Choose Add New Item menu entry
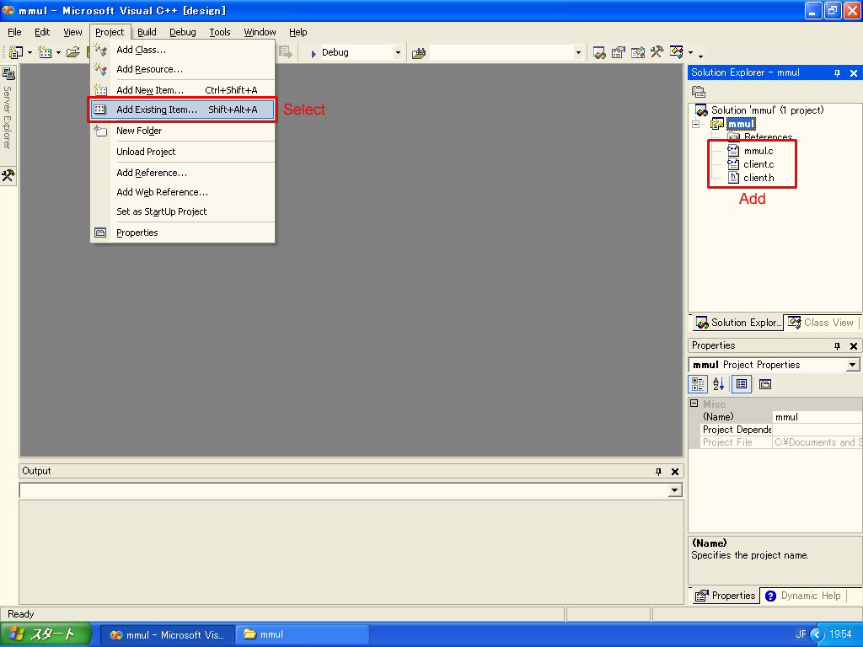 tap(183, 90)
